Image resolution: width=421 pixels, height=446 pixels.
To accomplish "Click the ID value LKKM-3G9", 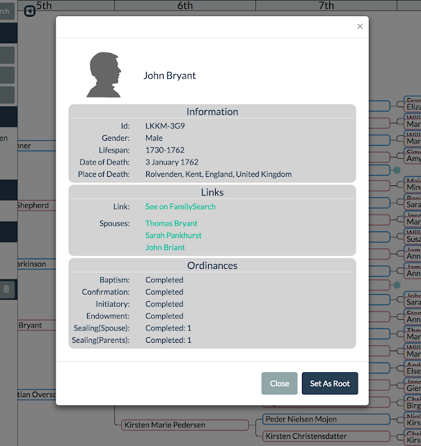I will tap(165, 125).
